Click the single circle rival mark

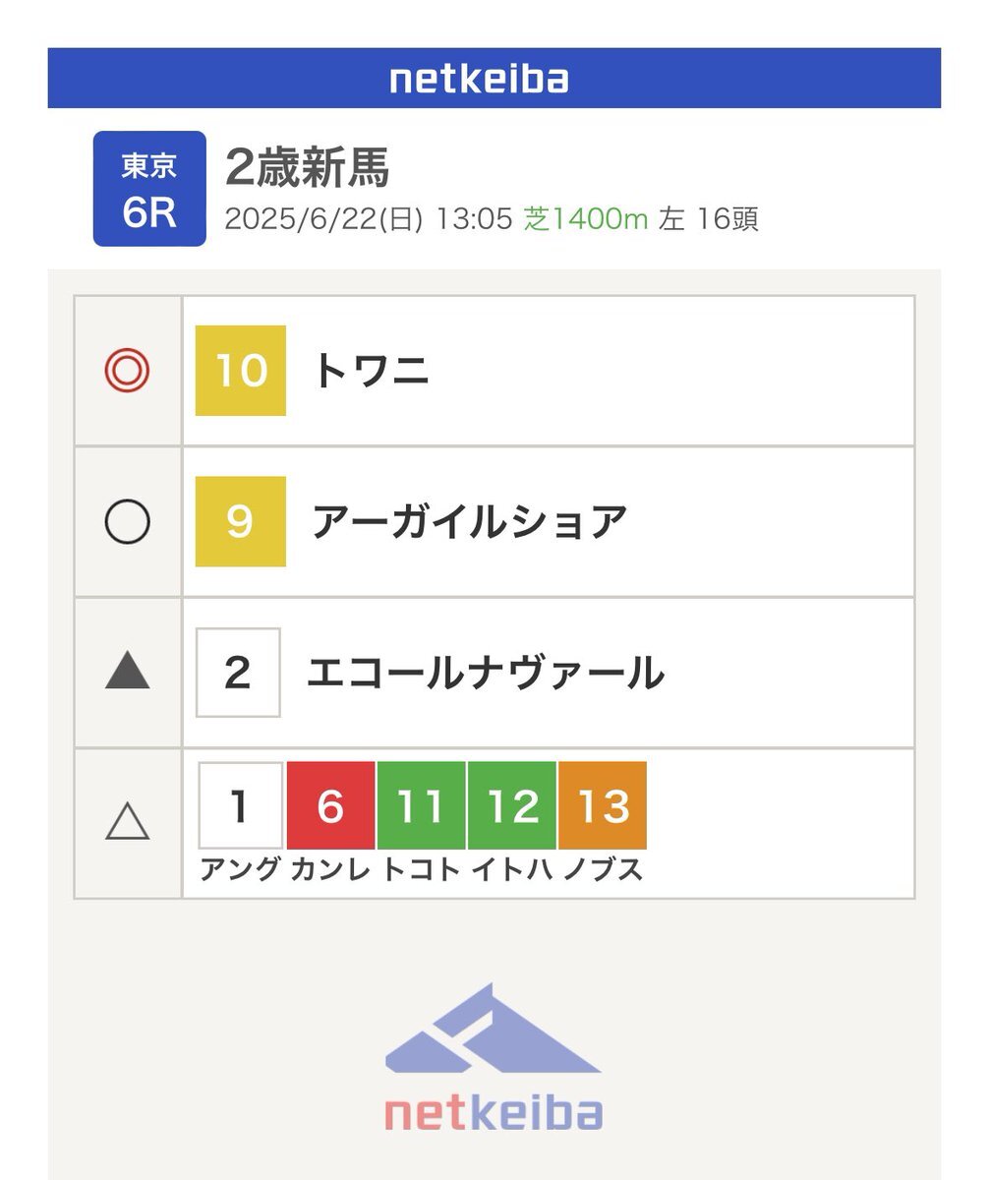pos(128,522)
